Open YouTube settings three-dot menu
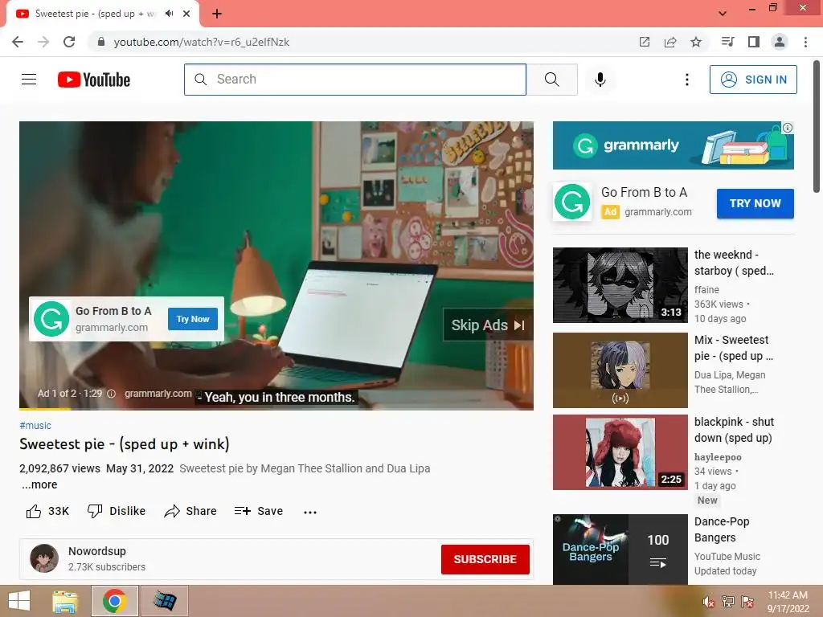Image resolution: width=823 pixels, height=617 pixels. tap(686, 80)
